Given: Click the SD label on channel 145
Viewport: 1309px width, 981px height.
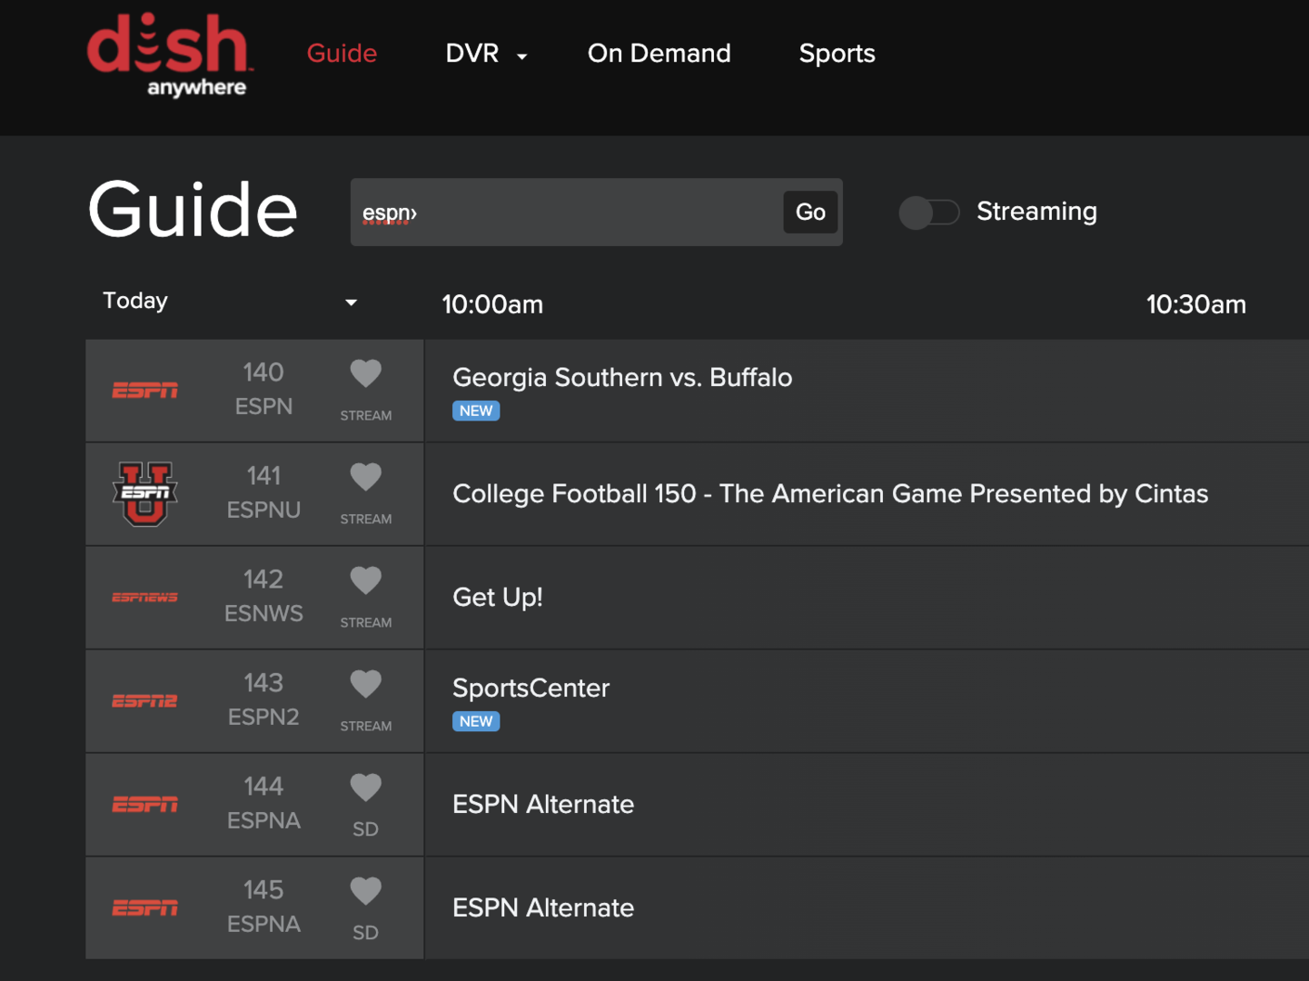Looking at the screenshot, I should [365, 933].
